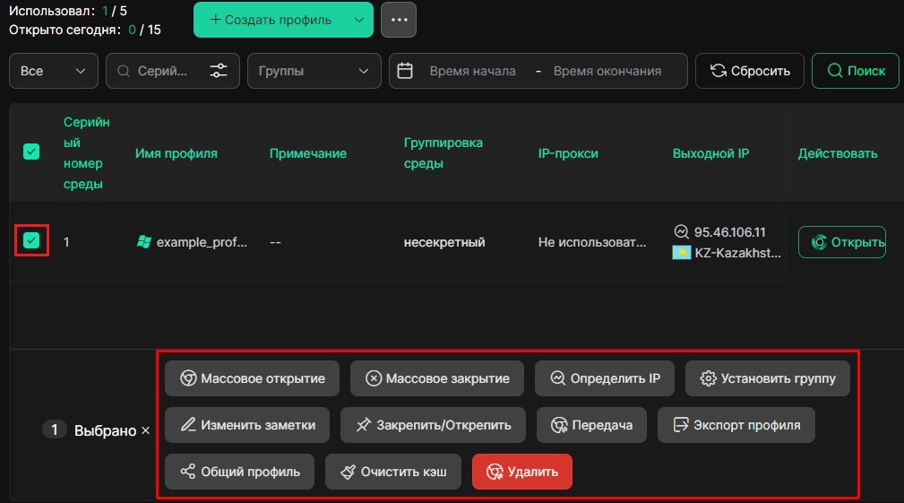Toggle the select-all header checkbox

31,152
